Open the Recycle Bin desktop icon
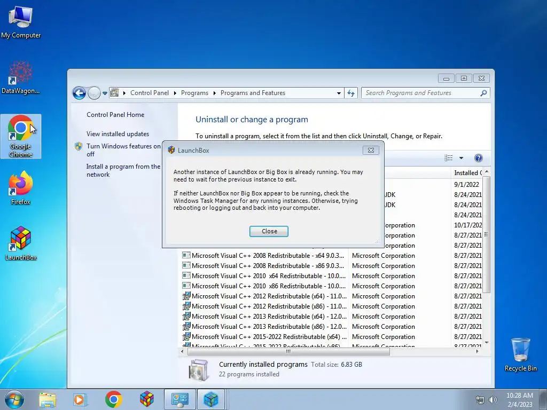 [520, 354]
